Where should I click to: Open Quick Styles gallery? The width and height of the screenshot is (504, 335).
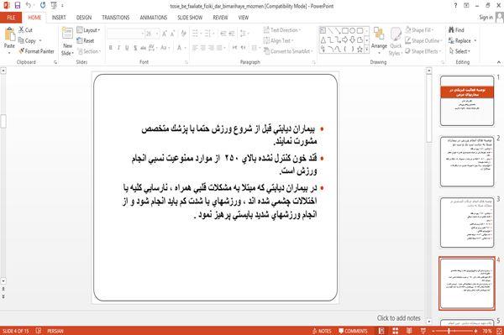(x=396, y=42)
